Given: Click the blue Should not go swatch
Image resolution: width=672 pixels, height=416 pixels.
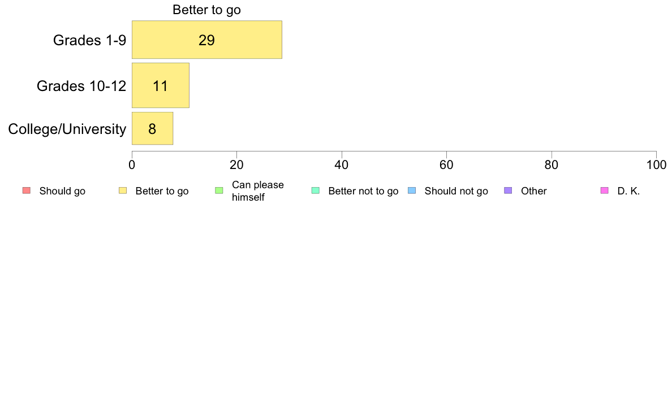Looking at the screenshot, I should tap(412, 190).
